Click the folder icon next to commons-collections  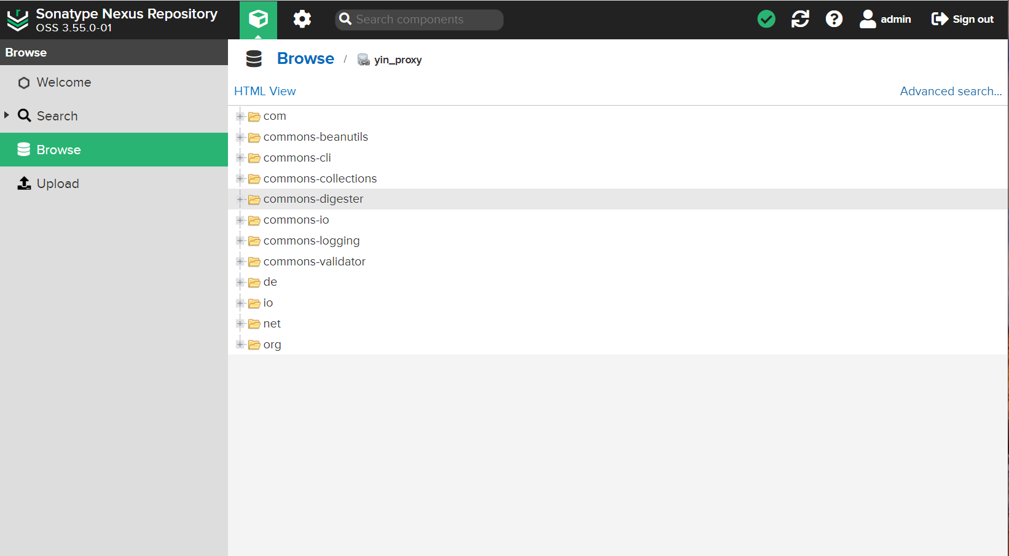click(254, 179)
